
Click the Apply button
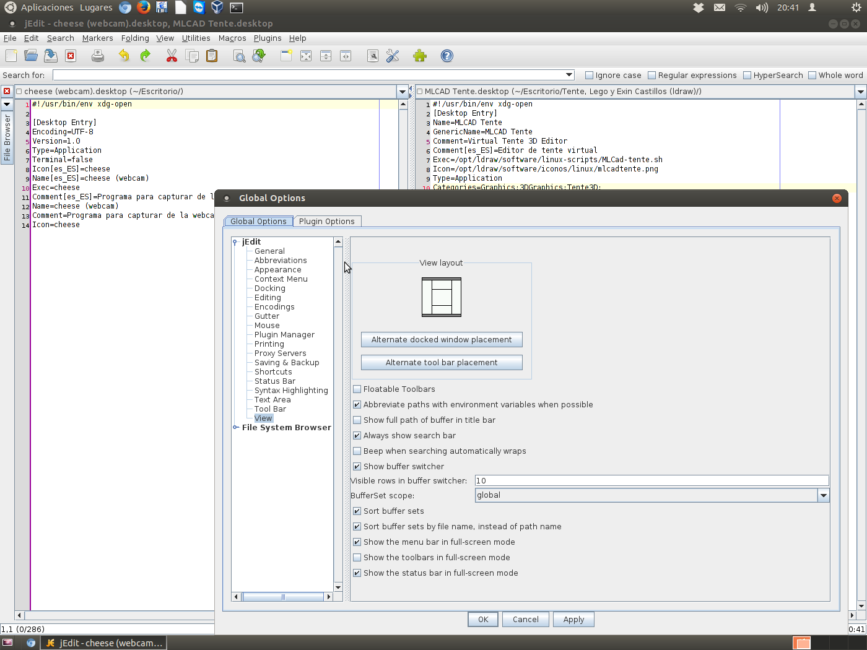tap(573, 619)
